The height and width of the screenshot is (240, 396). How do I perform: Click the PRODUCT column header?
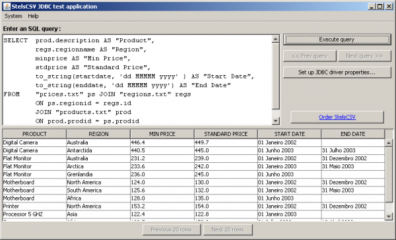(34, 134)
